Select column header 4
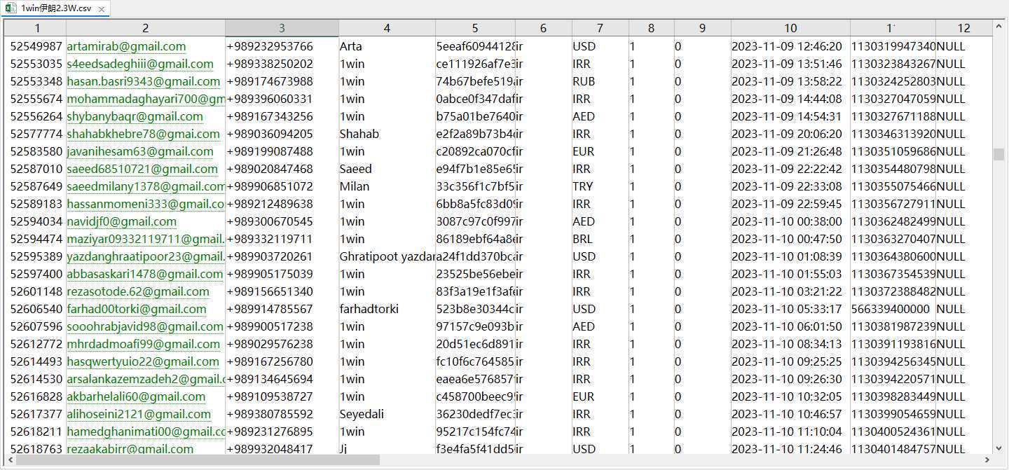 click(x=387, y=28)
